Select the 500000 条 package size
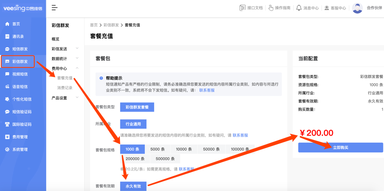This screenshot has height=191, width=384. (x=165, y=159)
